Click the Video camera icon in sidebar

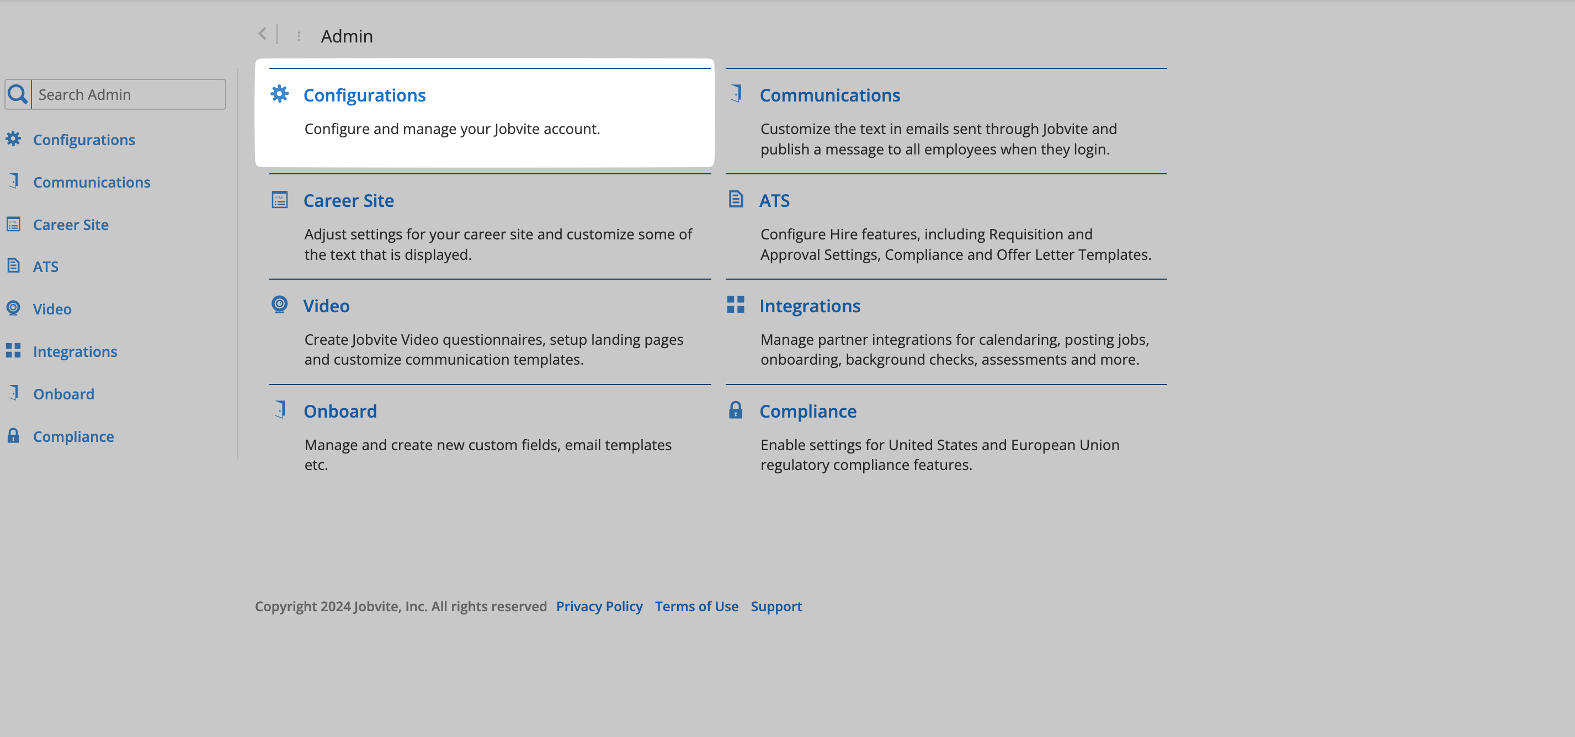(x=13, y=308)
